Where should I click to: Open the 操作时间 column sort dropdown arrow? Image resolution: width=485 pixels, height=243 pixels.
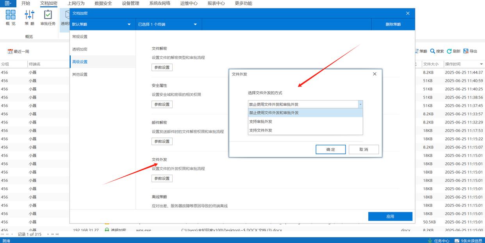point(481,64)
